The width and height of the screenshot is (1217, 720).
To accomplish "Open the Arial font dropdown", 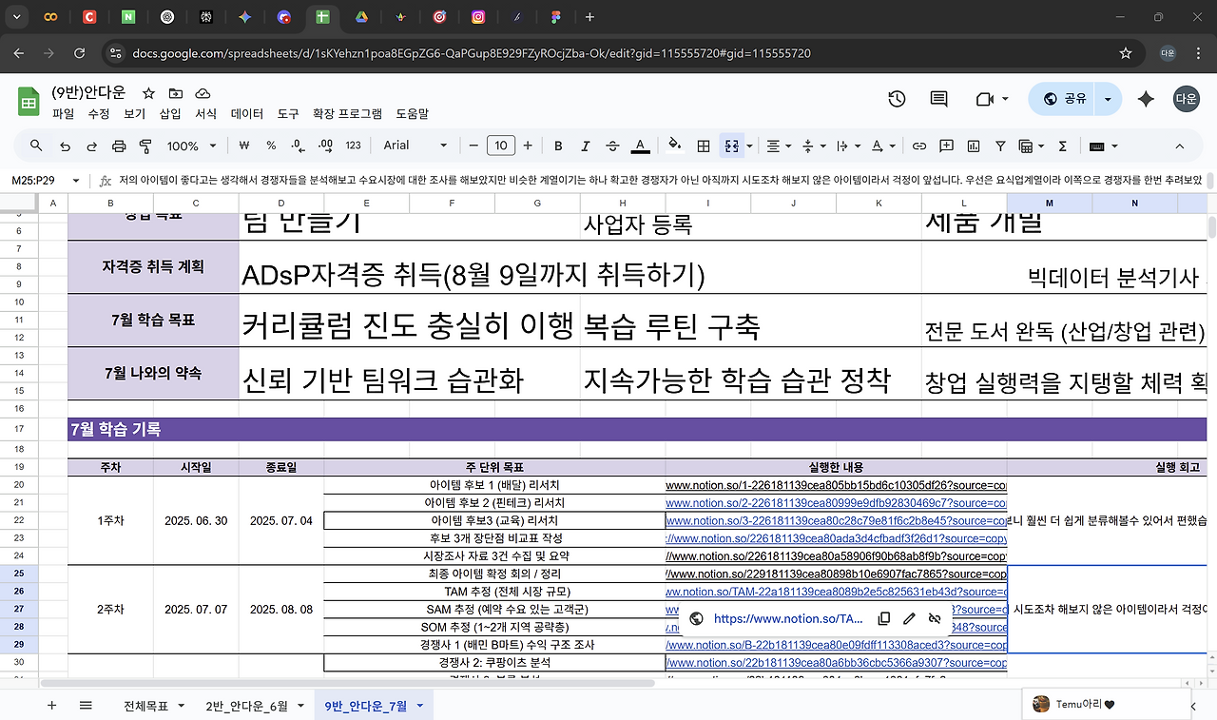I will coord(415,146).
